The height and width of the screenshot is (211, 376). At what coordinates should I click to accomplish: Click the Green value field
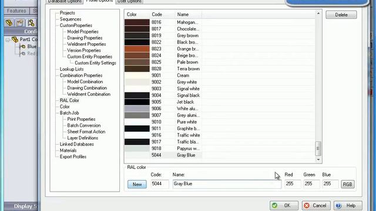pos(311,184)
